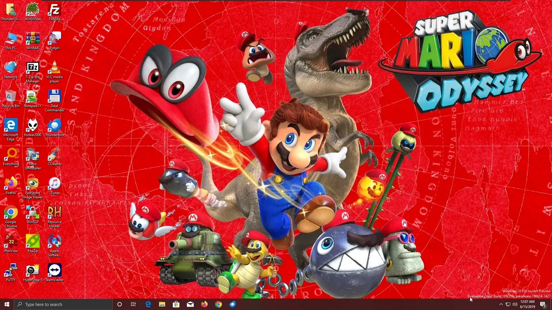Open the Action Center notifications

[543, 304]
